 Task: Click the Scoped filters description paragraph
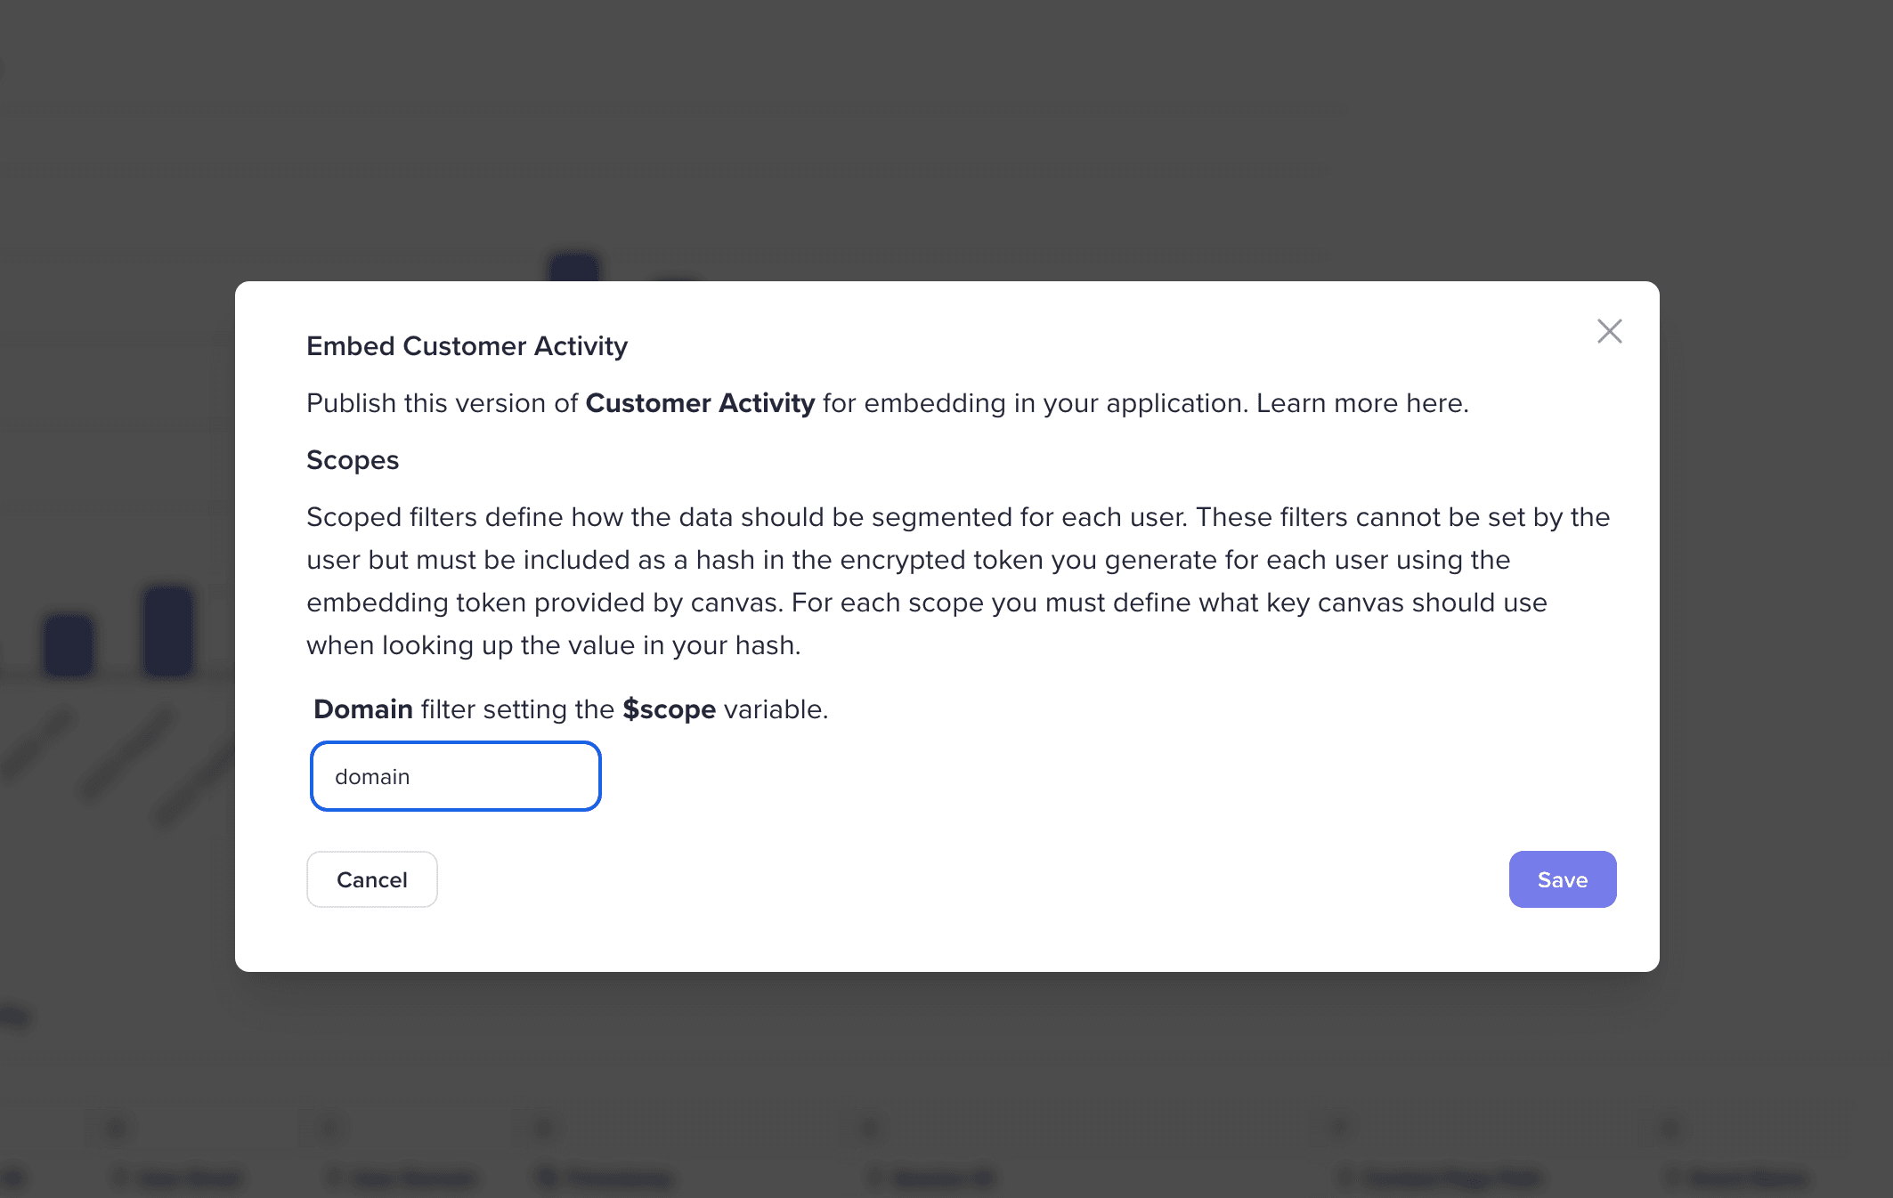click(958, 581)
